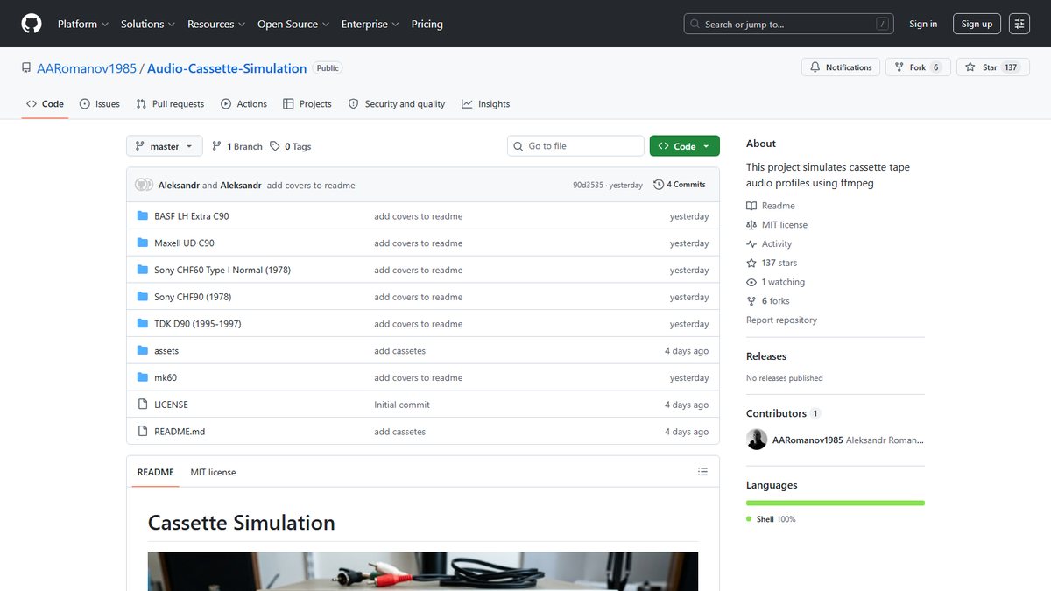This screenshot has height=591, width=1051.
Task: Click the Sign in link
Action: coord(923,24)
